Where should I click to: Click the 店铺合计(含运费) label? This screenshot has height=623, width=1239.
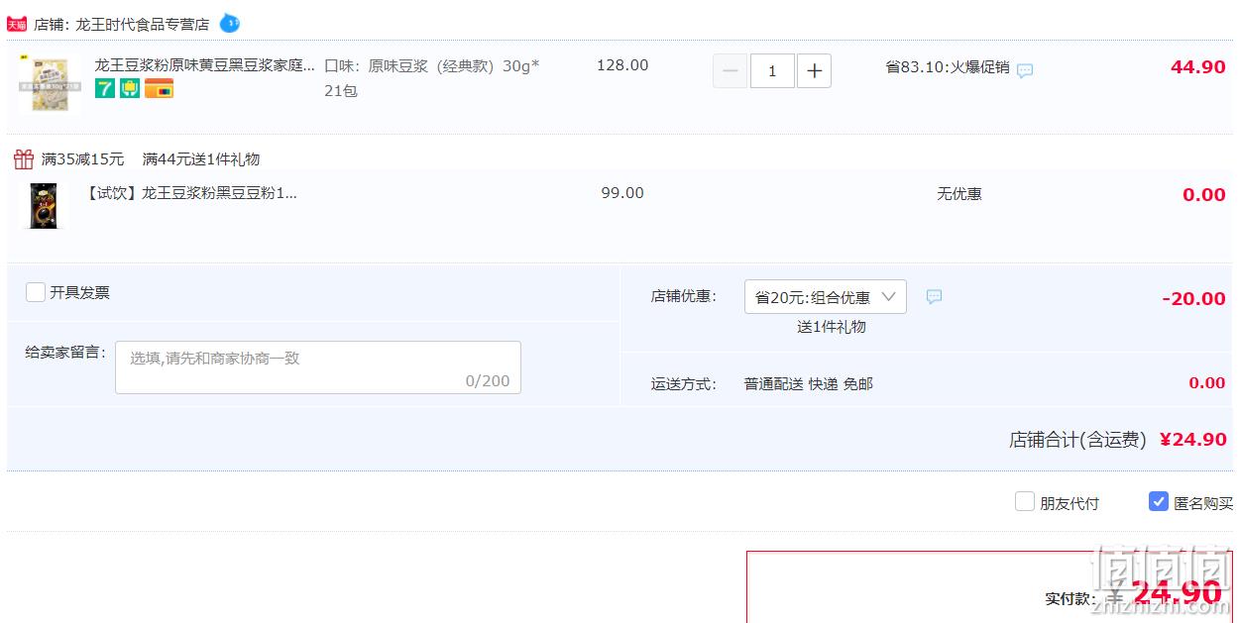(x=1077, y=440)
